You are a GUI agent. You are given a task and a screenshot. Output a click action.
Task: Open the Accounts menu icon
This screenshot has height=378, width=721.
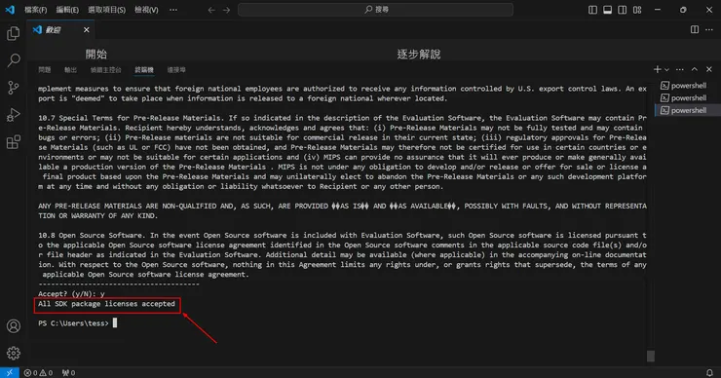pos(14,326)
